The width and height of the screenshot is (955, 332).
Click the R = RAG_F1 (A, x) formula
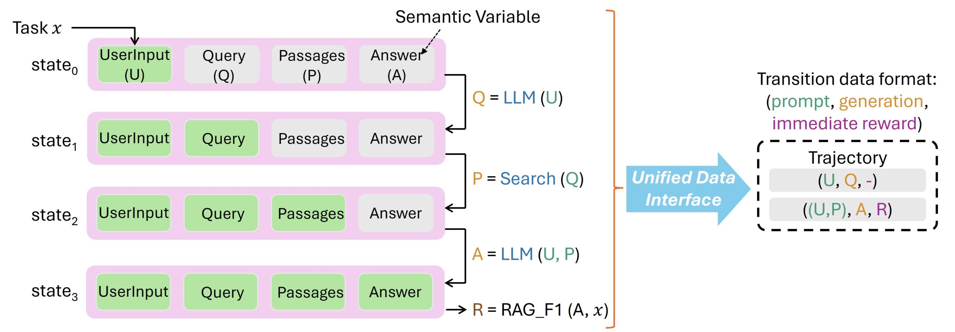coord(540,310)
